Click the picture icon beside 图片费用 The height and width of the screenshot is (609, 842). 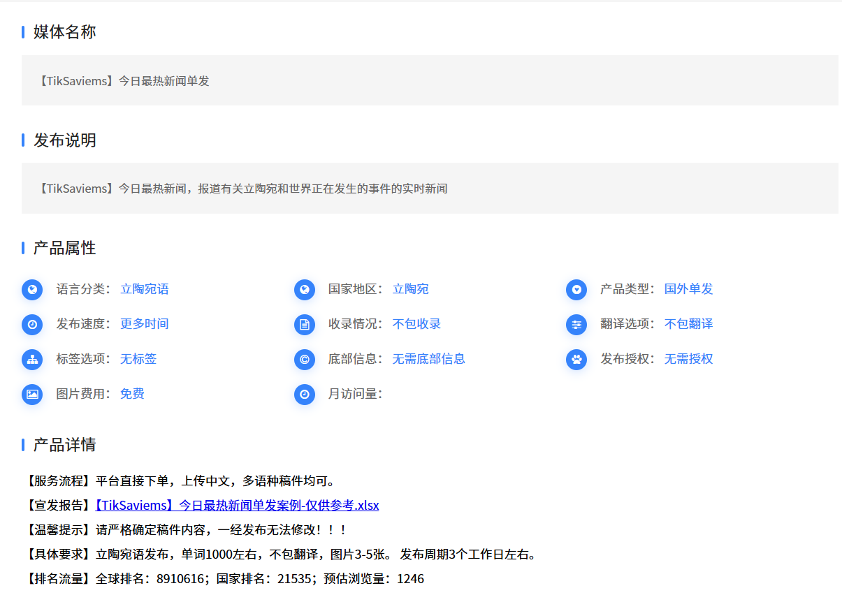32,394
